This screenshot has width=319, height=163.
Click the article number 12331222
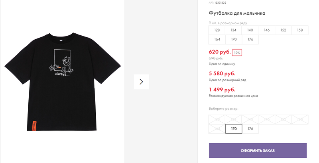[221, 3]
